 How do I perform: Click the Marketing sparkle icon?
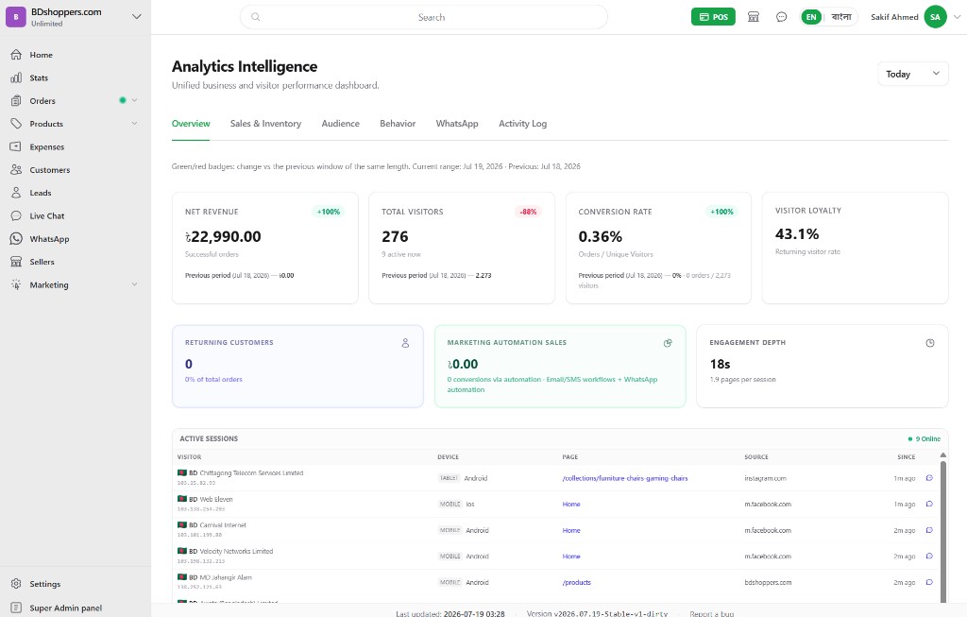(16, 285)
